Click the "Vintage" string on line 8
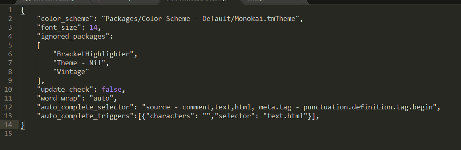Viewport: 461px width, 150px height. click(71, 72)
